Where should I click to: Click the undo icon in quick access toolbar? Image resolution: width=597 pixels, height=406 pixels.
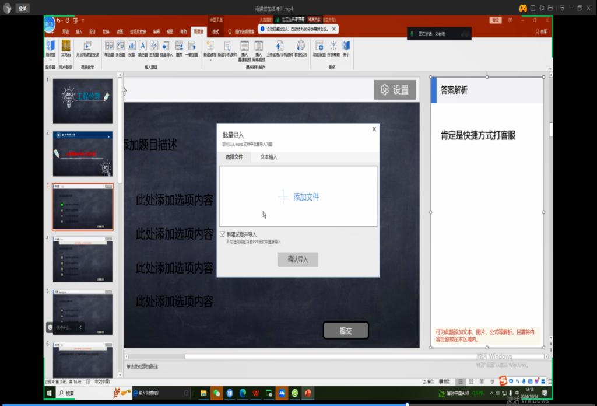point(59,20)
